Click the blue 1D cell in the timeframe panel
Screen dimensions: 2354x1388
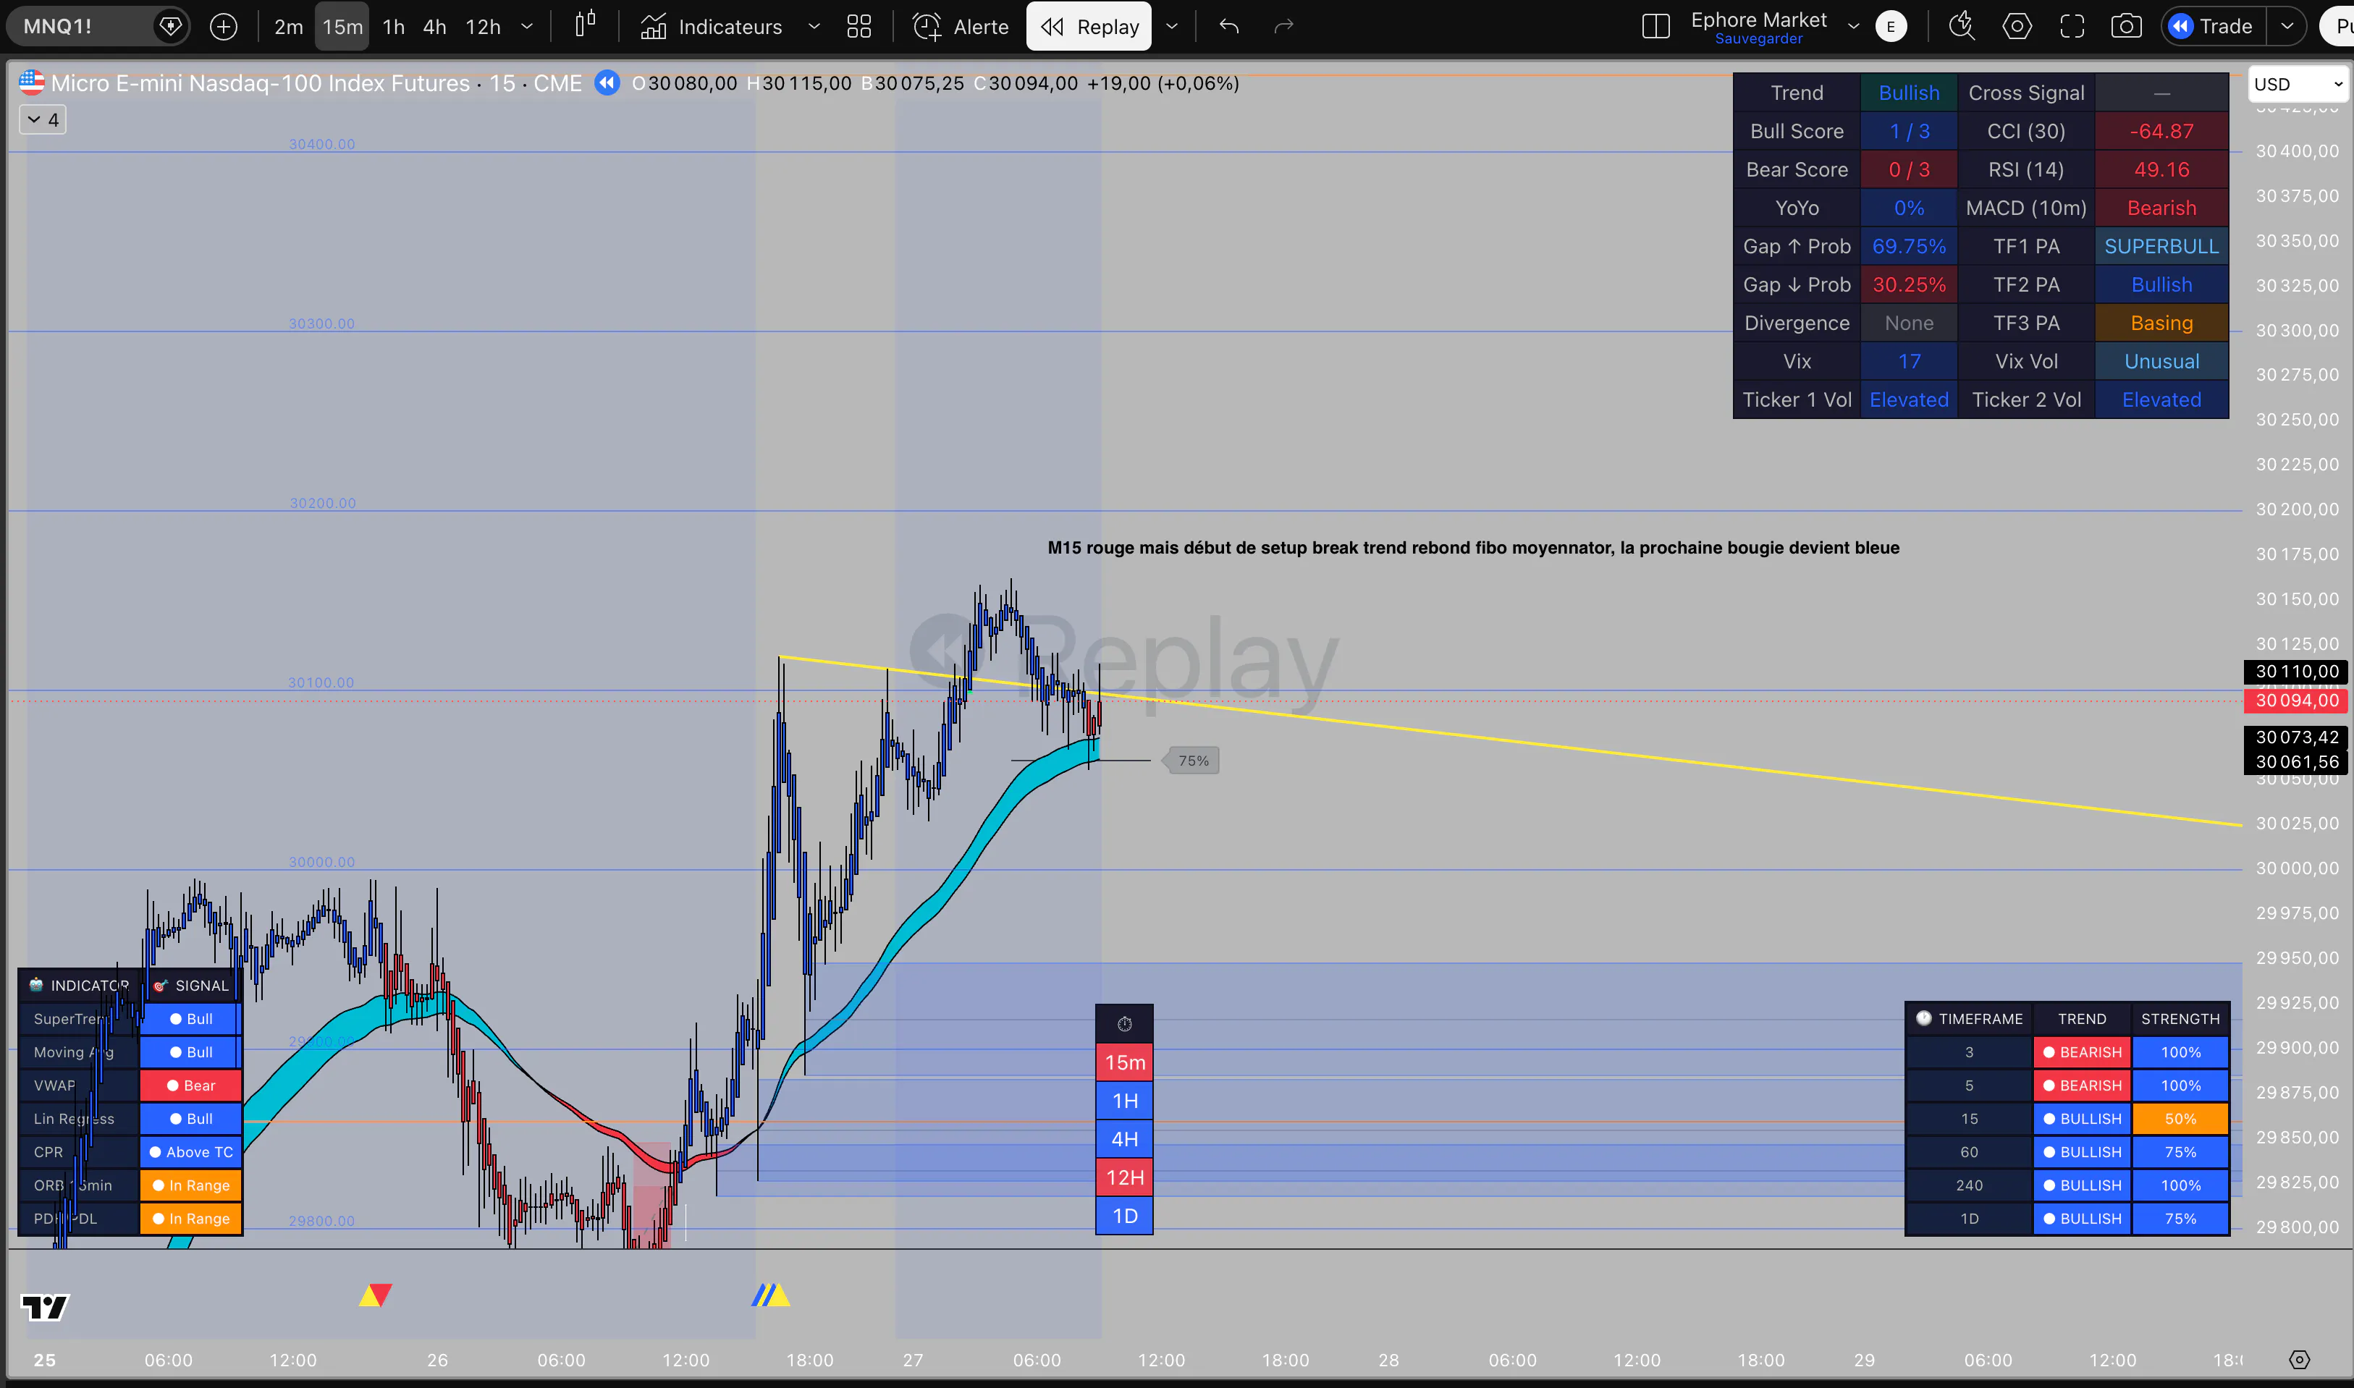[x=1125, y=1216]
